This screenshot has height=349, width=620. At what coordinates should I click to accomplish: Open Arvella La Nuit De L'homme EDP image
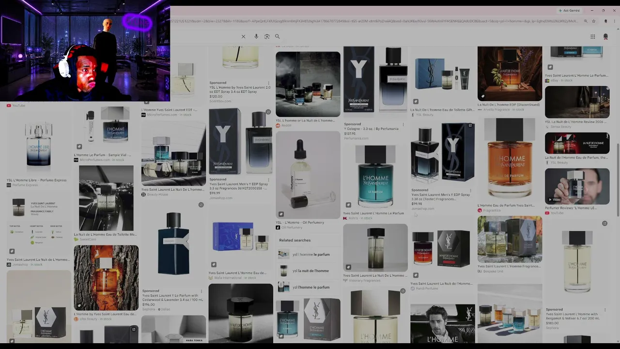[510, 74]
